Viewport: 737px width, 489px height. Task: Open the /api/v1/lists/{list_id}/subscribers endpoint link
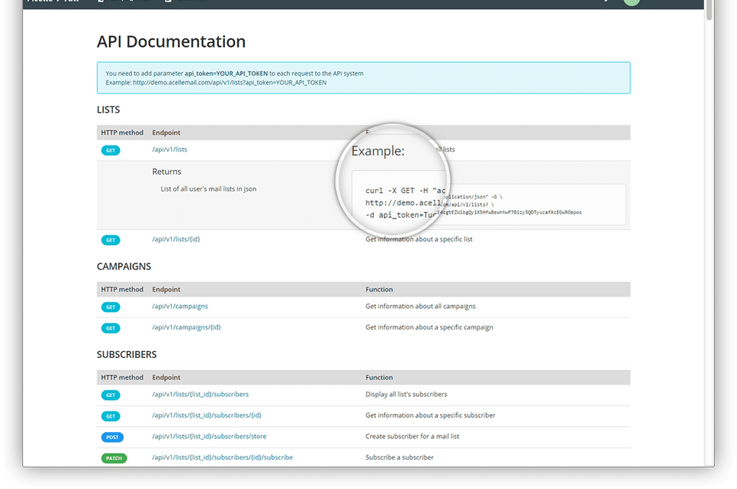200,394
